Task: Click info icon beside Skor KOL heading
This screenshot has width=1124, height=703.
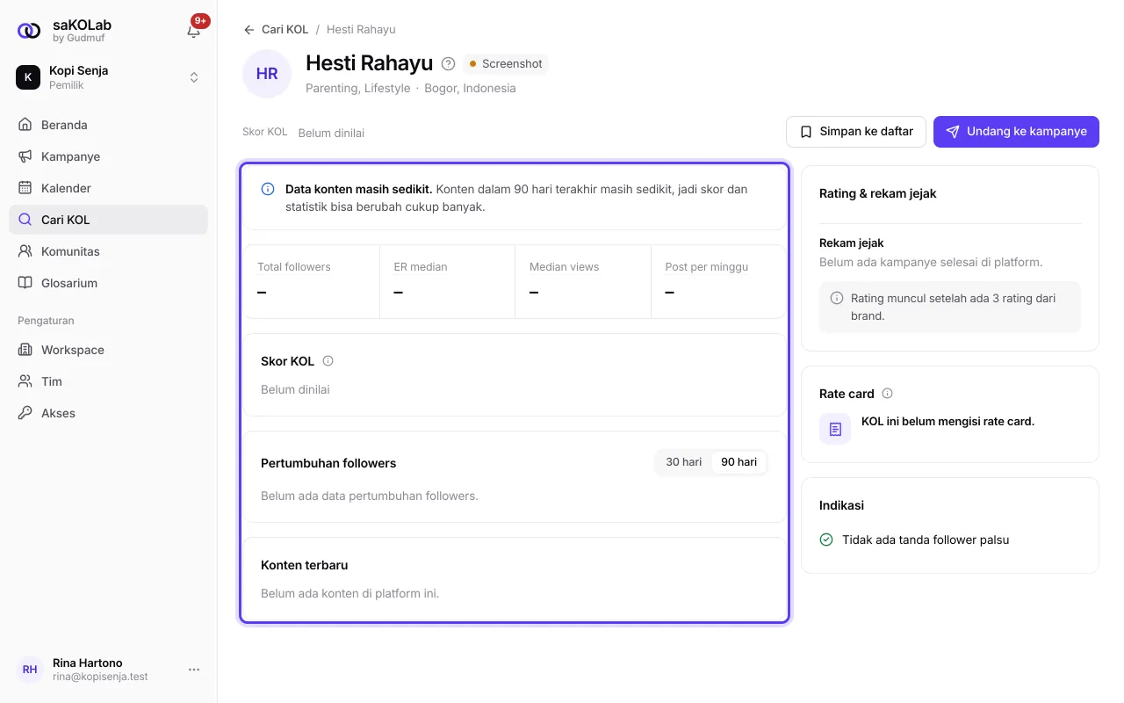Action: 328,361
